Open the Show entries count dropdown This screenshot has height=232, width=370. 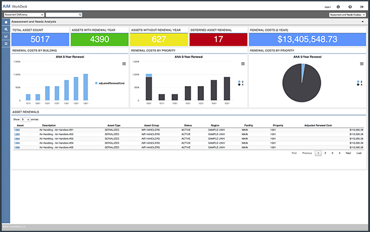25,120
